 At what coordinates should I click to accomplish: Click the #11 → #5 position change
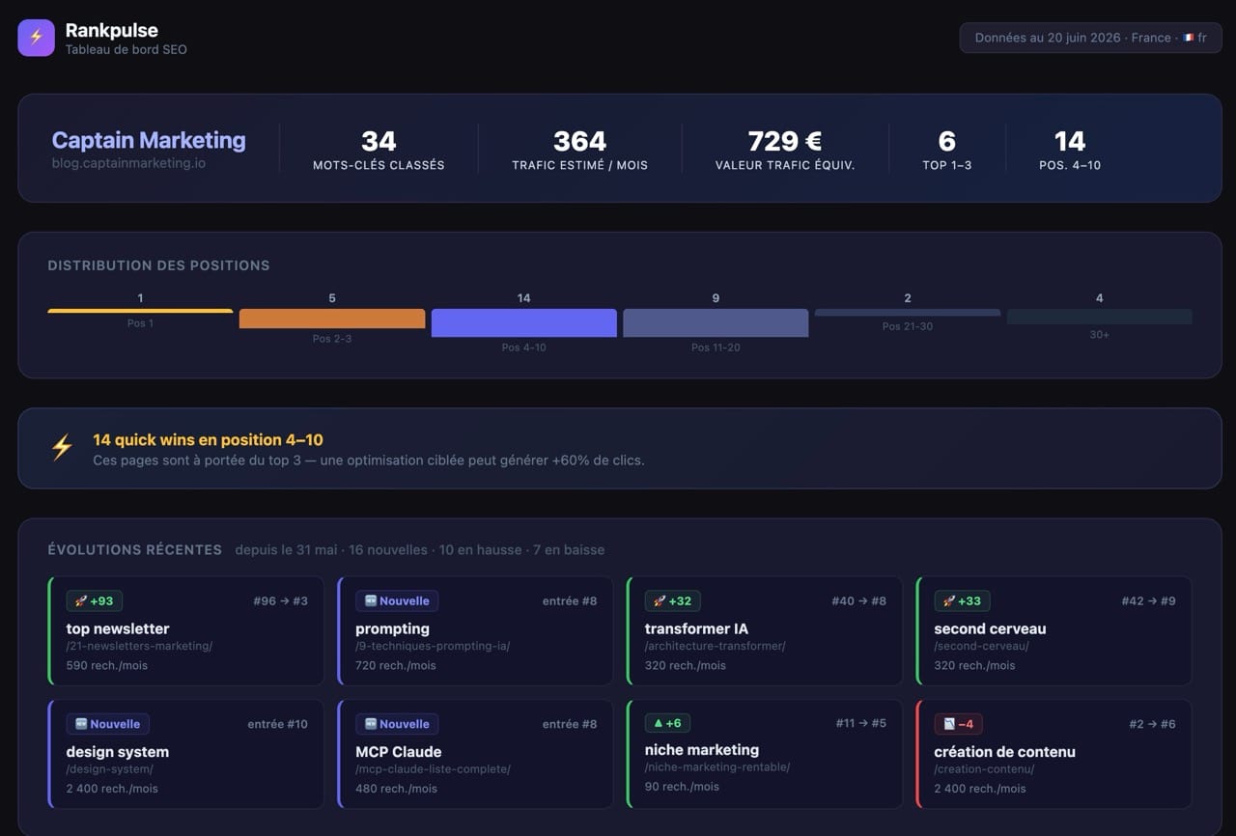861,723
